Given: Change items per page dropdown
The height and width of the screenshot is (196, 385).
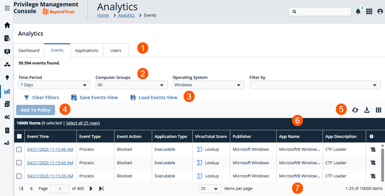Looking at the screenshot, I should (210, 189).
